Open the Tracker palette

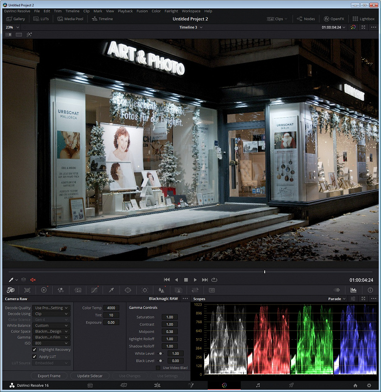coord(145,290)
